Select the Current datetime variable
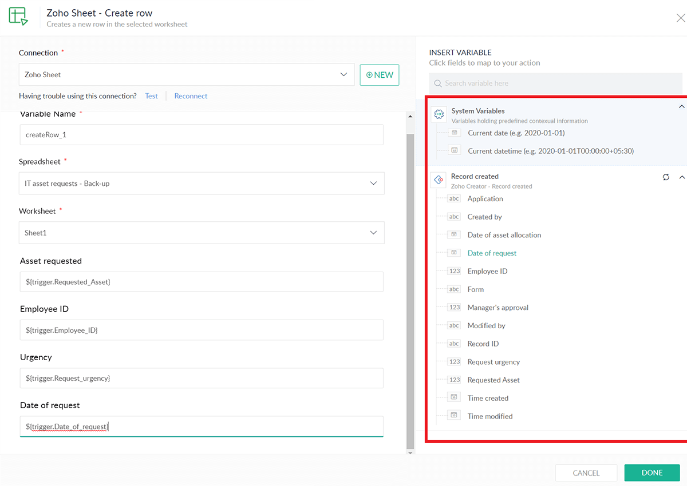This screenshot has width=687, height=486. click(550, 151)
